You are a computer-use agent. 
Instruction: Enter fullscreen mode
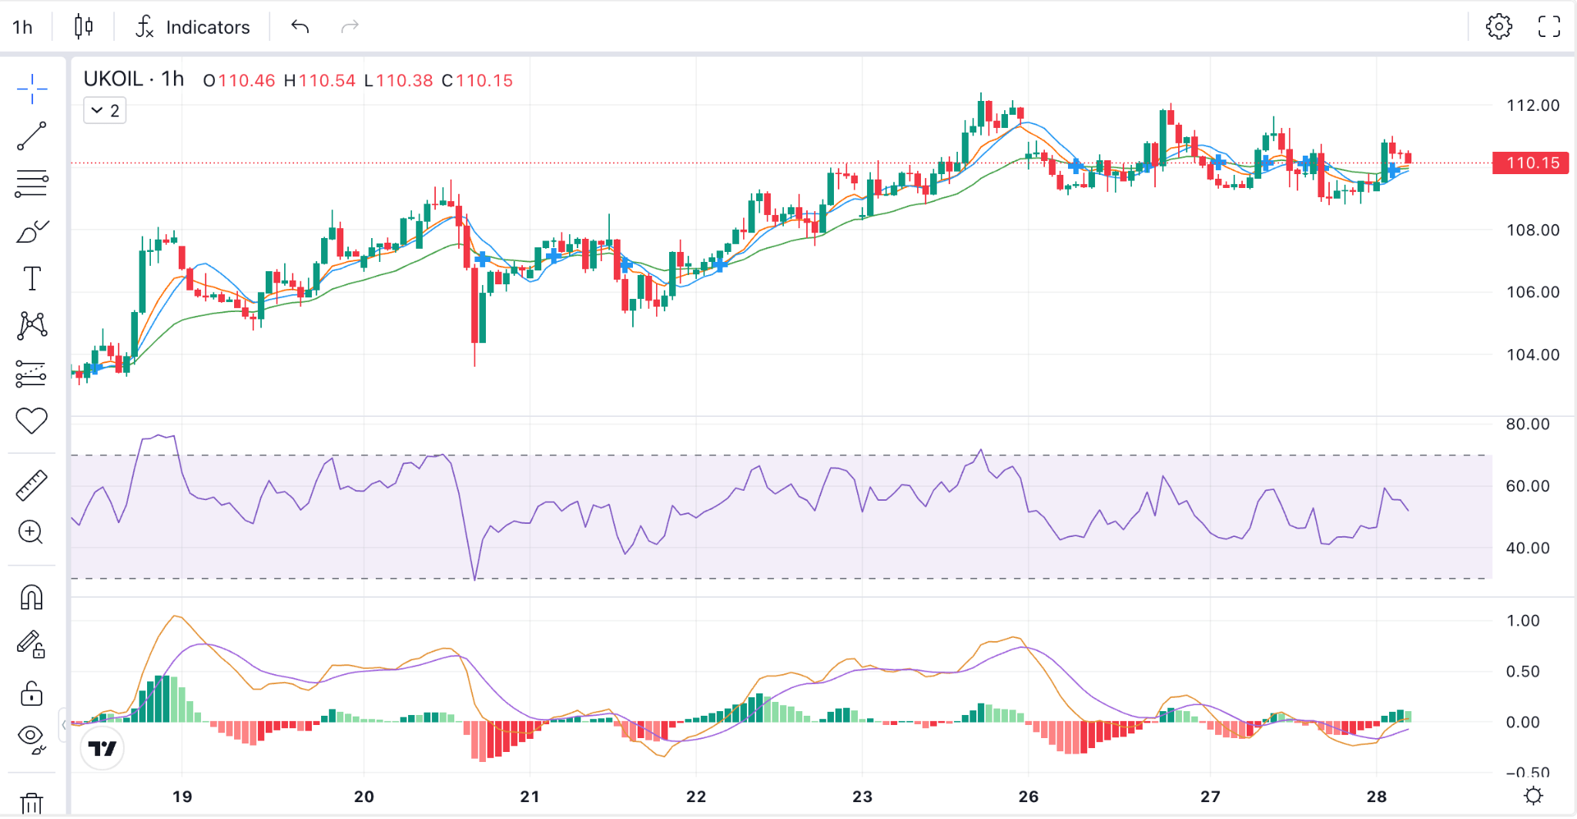(x=1549, y=26)
